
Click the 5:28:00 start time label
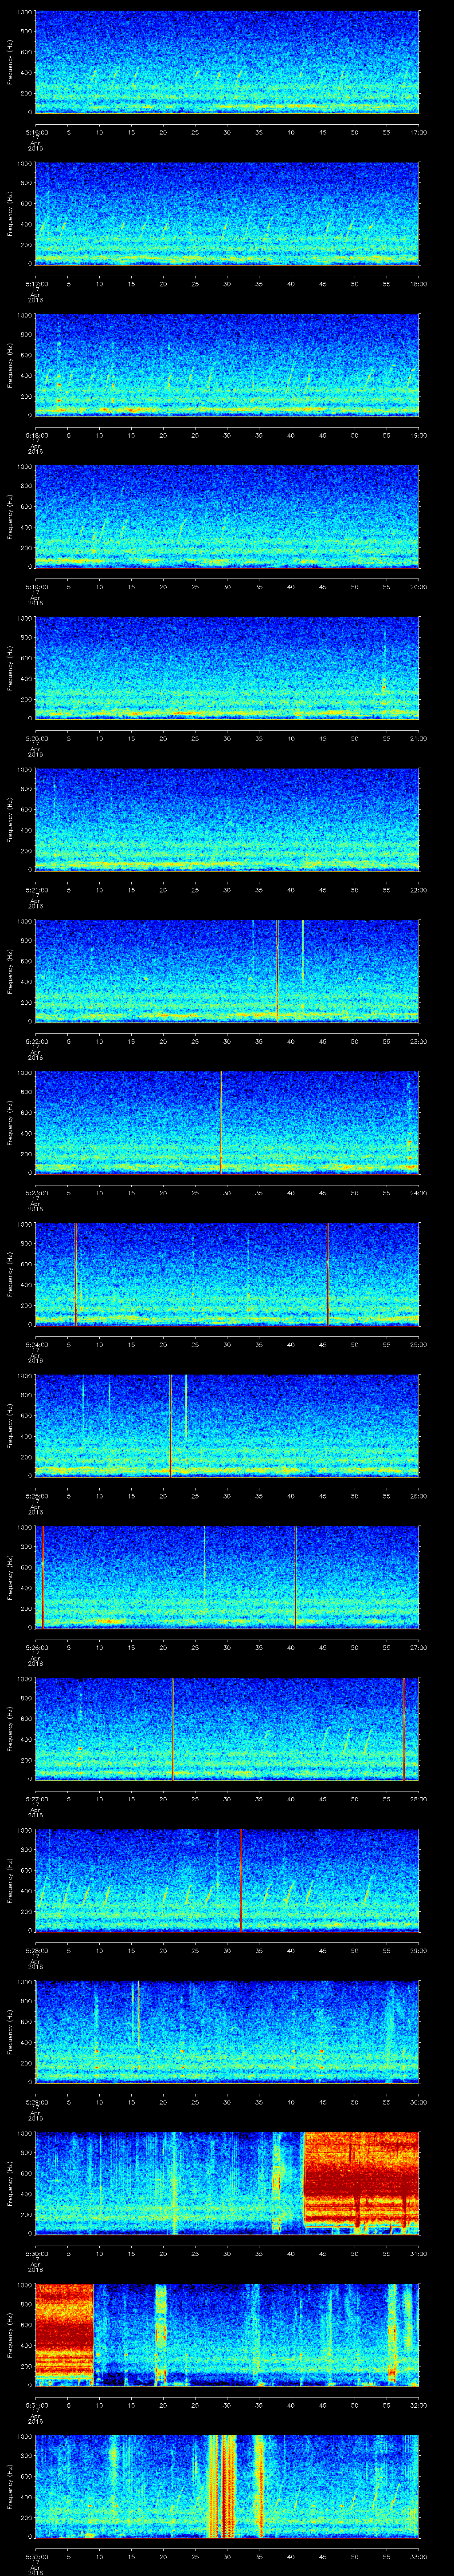(x=36, y=1951)
